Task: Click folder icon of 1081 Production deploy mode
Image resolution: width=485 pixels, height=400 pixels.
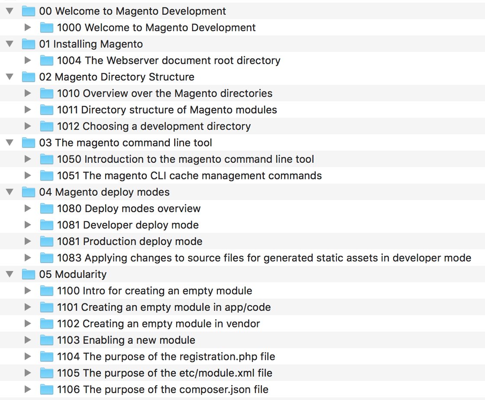Action: [x=47, y=242]
